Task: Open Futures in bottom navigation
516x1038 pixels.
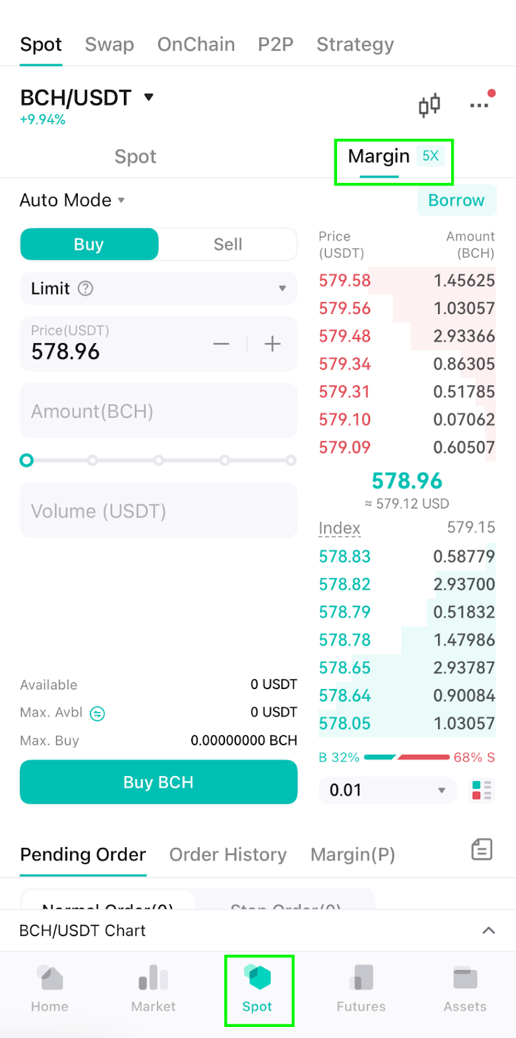Action: 361,989
